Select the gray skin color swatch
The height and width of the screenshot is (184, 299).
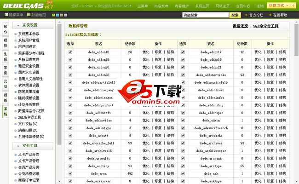[66, 15]
